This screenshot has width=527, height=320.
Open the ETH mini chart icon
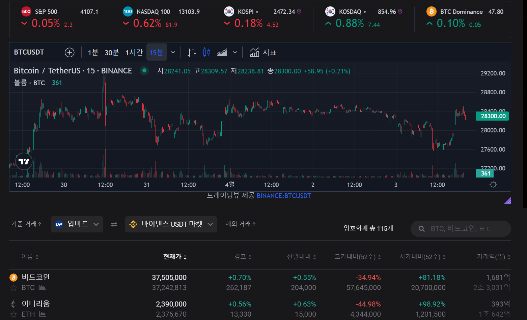43,314
